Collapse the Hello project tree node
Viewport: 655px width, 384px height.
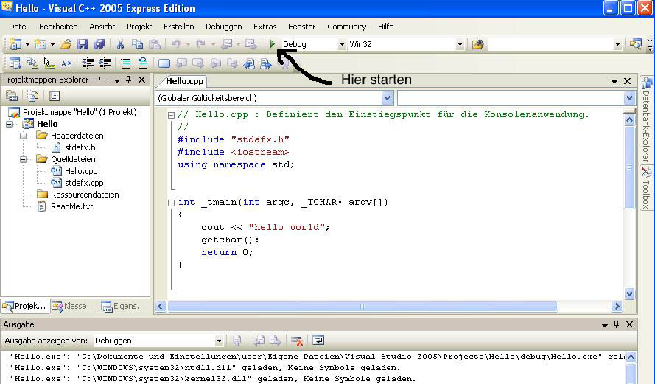click(x=9, y=124)
